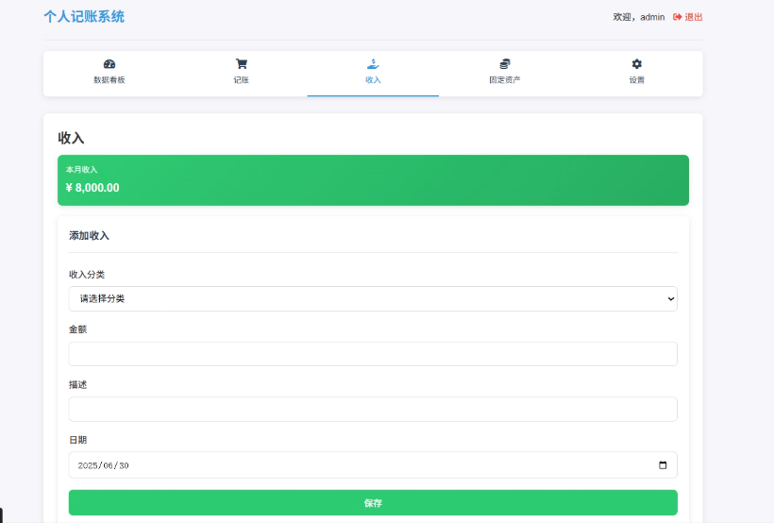The height and width of the screenshot is (523, 774).
Task: Expand the 请选择分类 dropdown
Action: pos(373,298)
